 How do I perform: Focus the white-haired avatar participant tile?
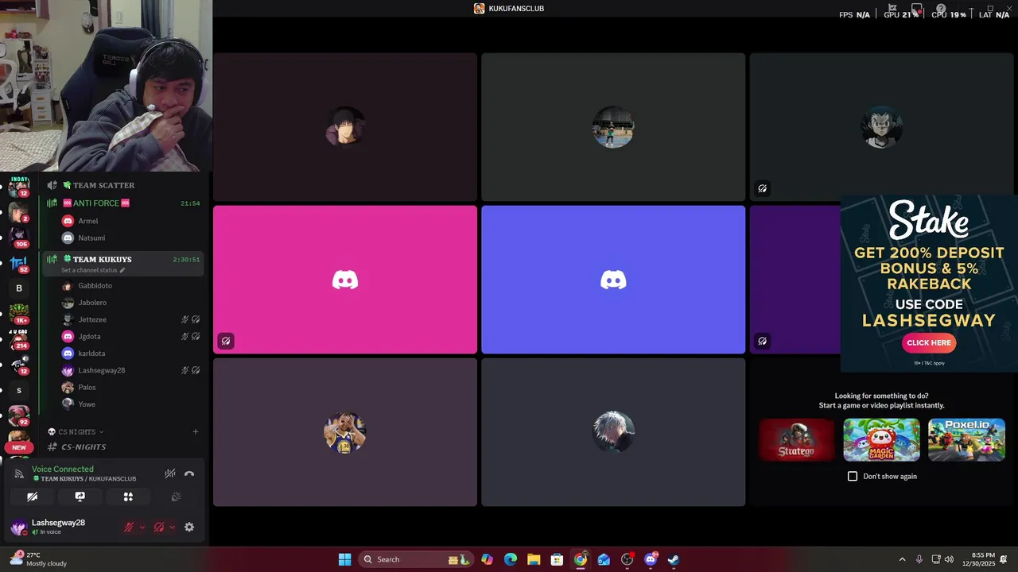tap(613, 432)
